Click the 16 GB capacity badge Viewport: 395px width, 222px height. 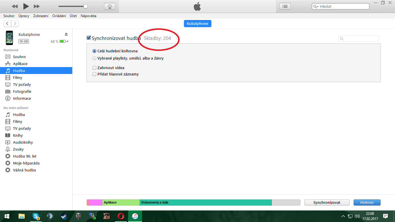[24, 41]
